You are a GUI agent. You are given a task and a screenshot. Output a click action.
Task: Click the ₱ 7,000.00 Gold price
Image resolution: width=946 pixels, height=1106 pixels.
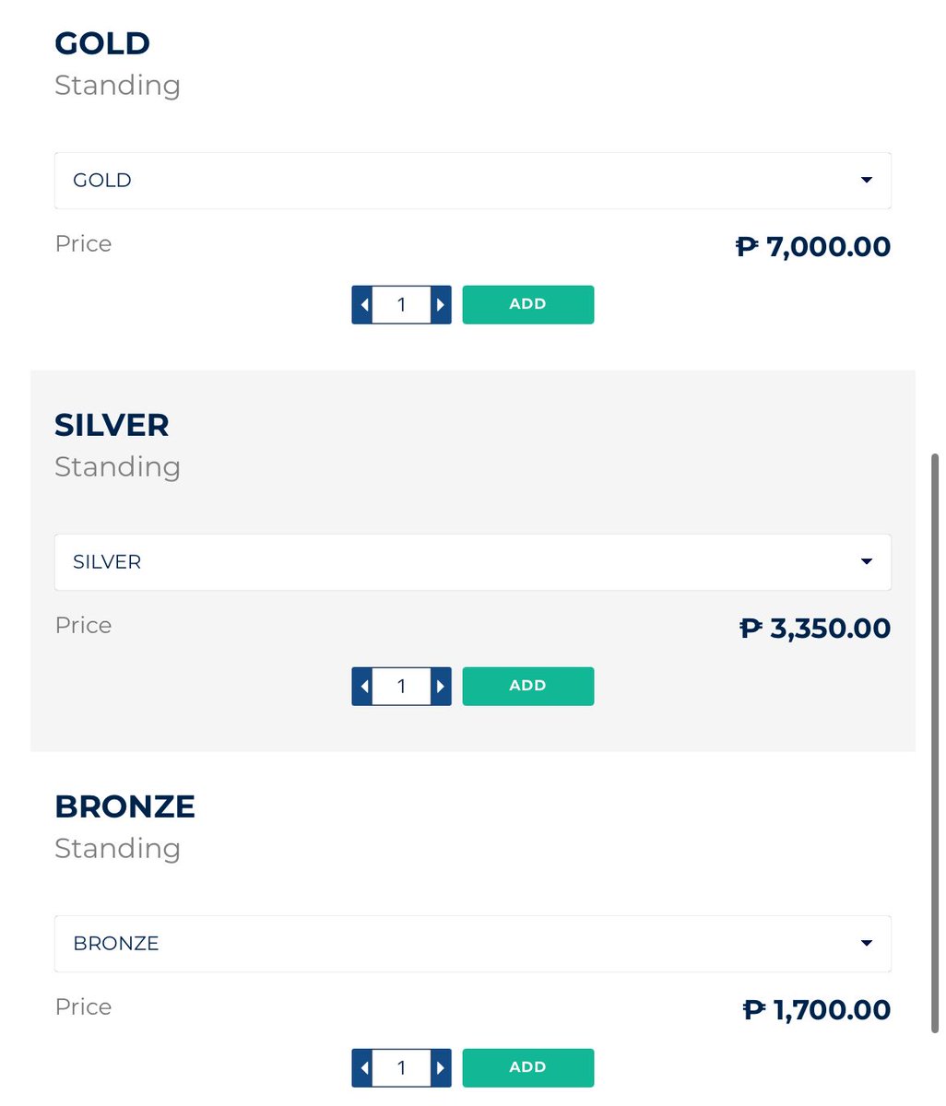pyautogui.click(x=813, y=247)
